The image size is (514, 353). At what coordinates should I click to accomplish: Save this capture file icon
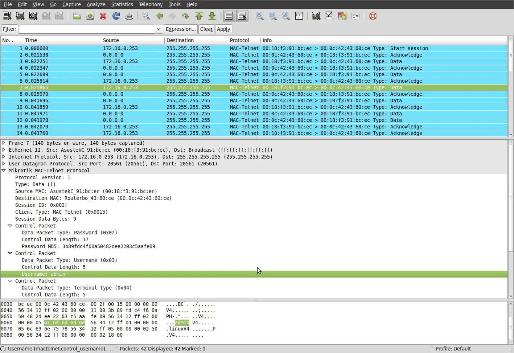(90, 16)
